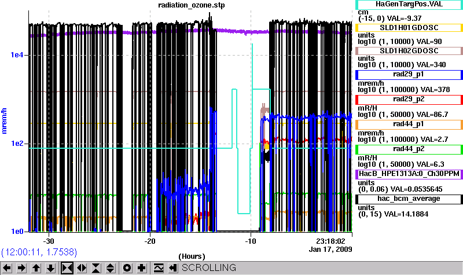Click the waveform graph mode icon
The height and width of the screenshot is (275, 463).
point(159,268)
